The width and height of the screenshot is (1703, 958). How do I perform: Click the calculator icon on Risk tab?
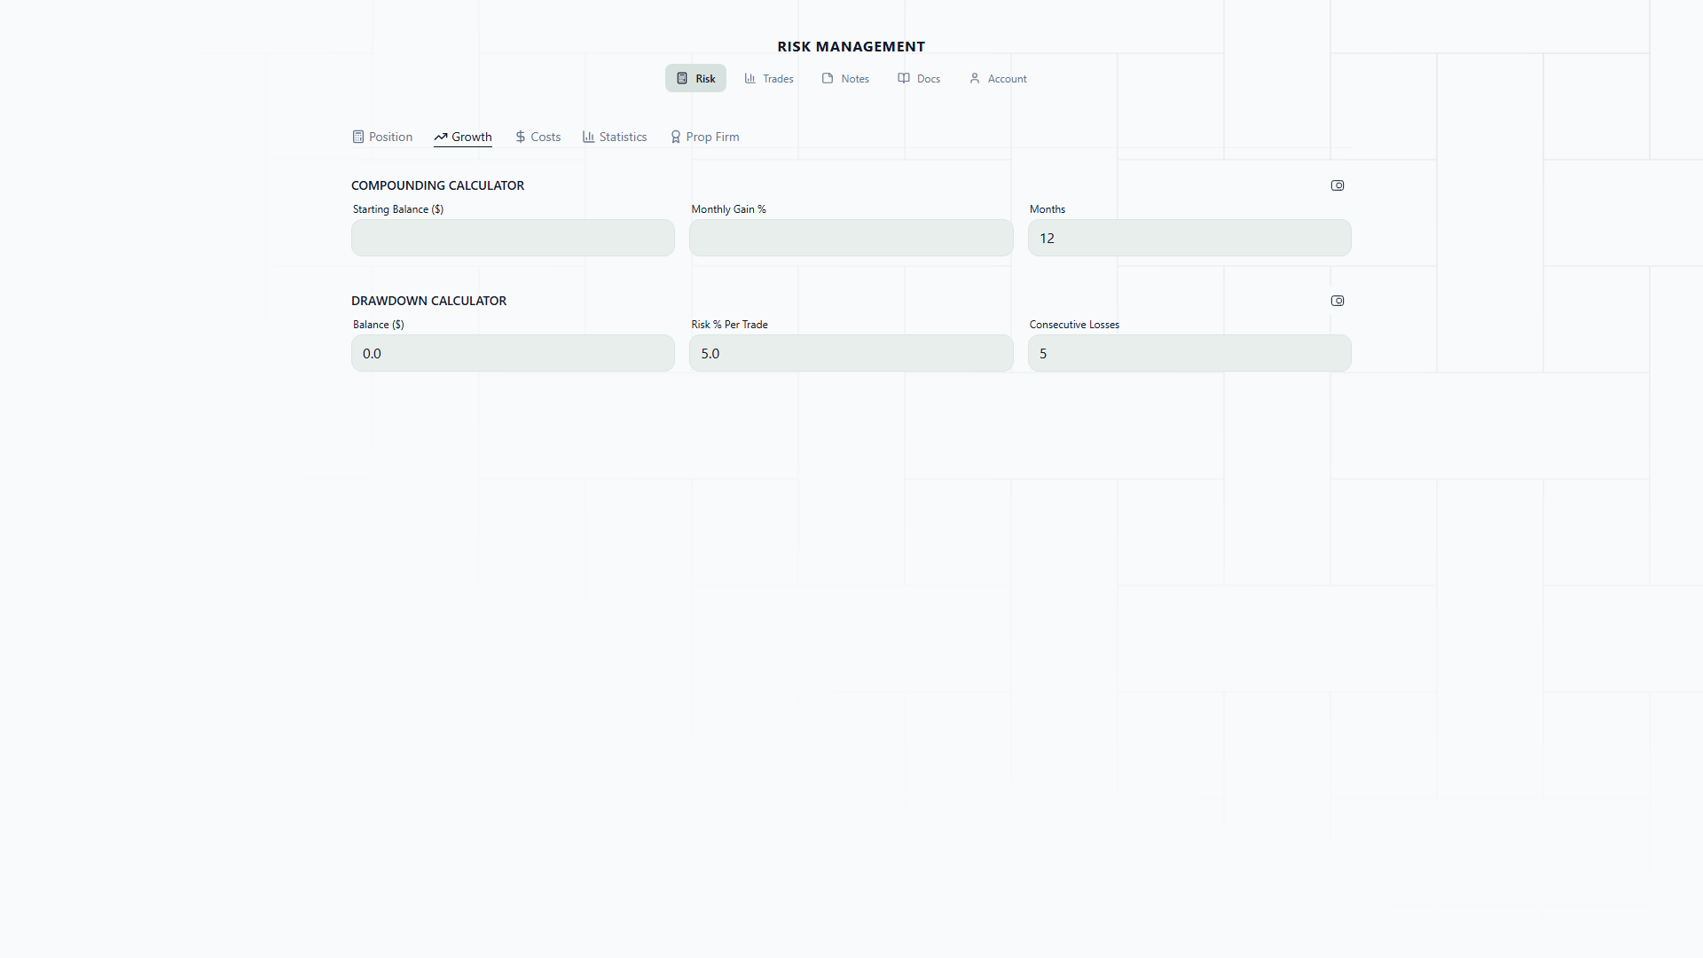[682, 79]
